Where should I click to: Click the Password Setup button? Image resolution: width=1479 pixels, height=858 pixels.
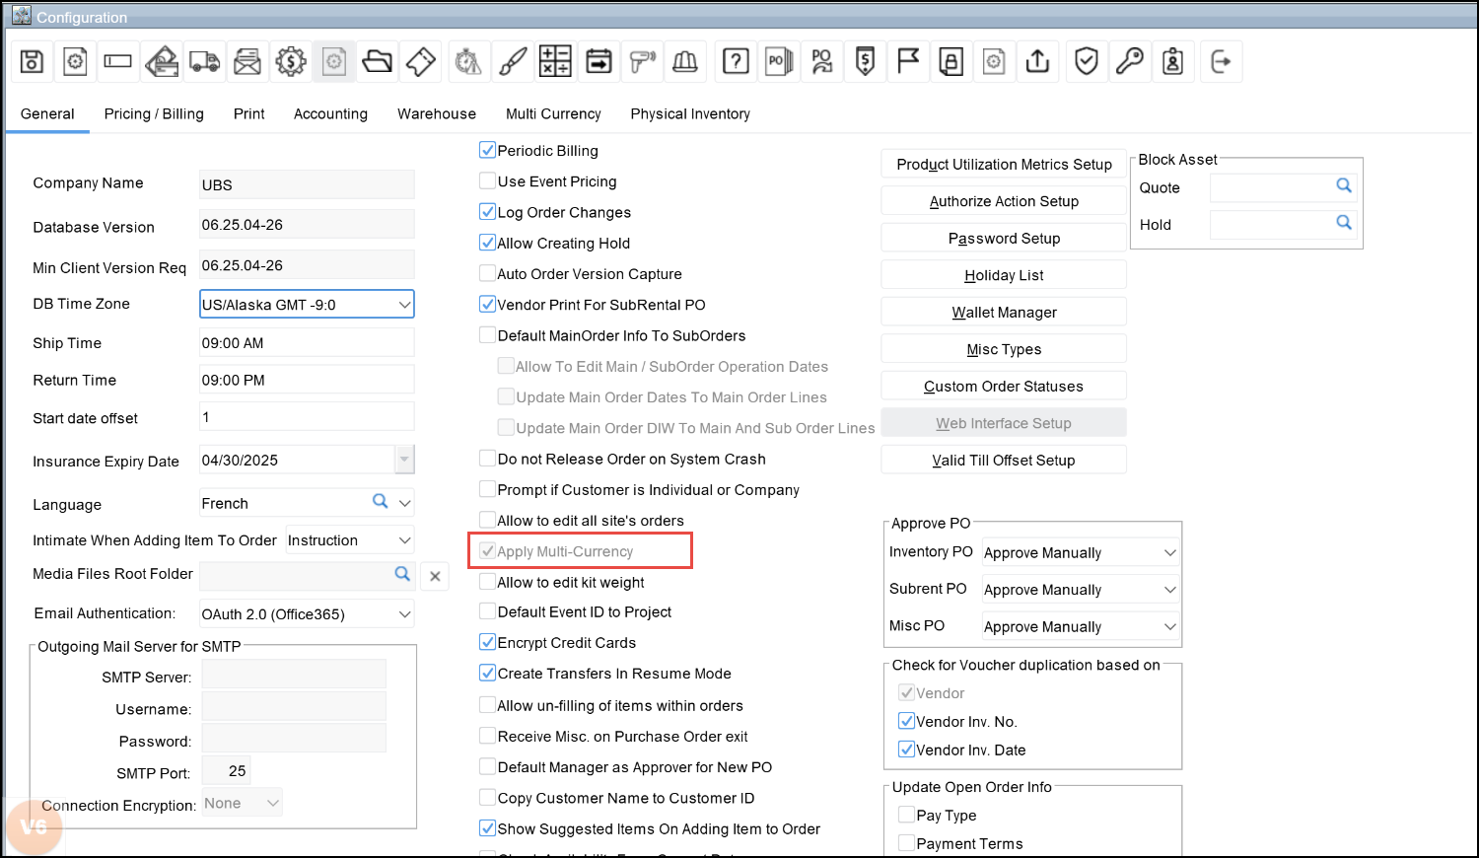coord(1004,239)
